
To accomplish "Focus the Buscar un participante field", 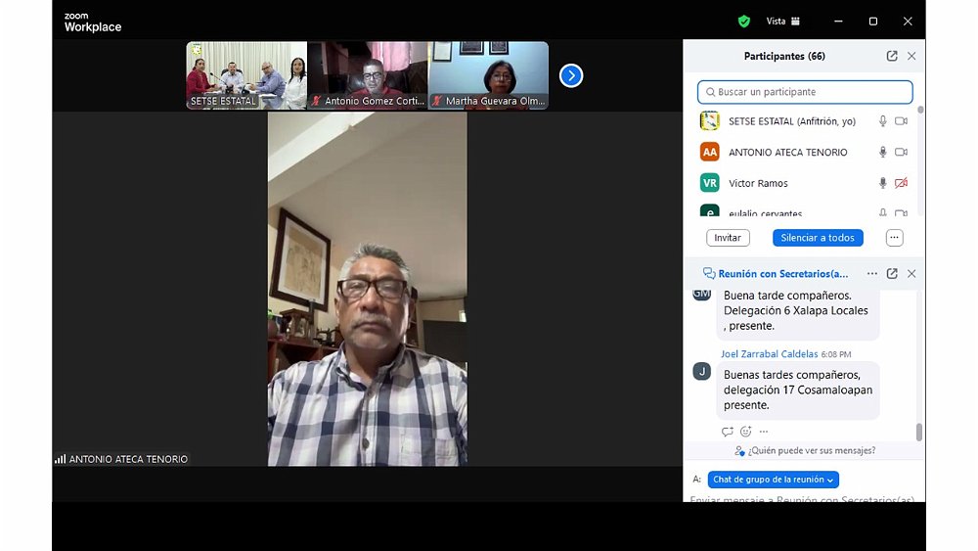I will [805, 92].
